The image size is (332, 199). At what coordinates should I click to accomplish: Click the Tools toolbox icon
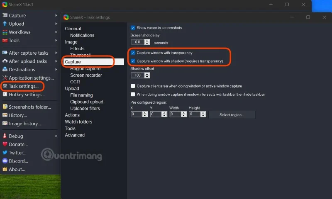click(x=5, y=40)
